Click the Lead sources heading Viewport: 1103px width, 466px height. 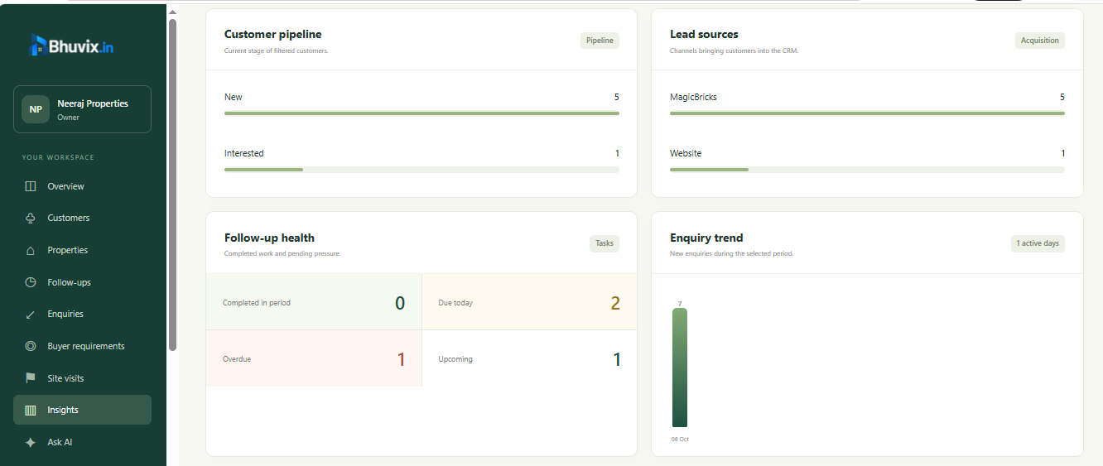[x=704, y=35]
